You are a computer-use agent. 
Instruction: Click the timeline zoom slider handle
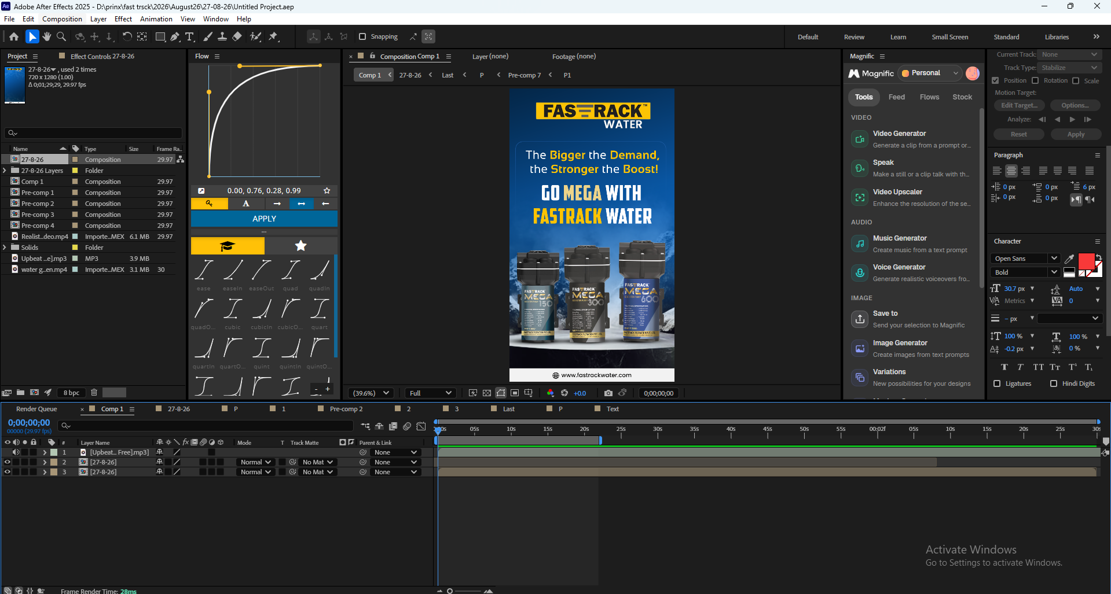click(450, 591)
